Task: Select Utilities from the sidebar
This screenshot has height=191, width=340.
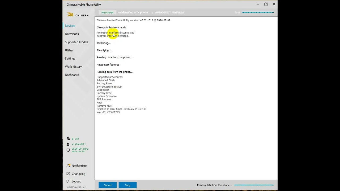Action: click(x=69, y=50)
